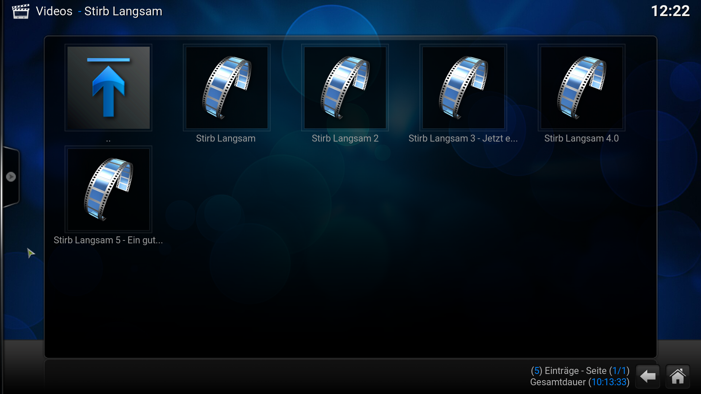Go to the home screen icon

point(678,376)
